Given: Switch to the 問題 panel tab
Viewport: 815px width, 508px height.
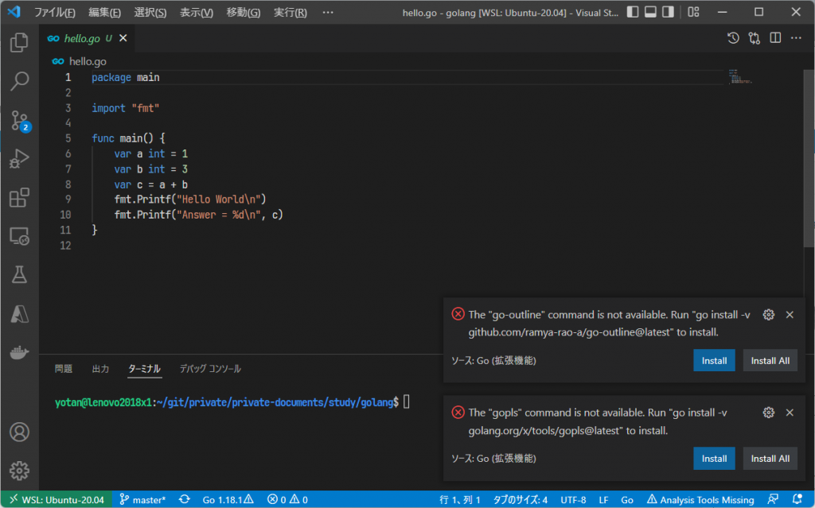Looking at the screenshot, I should [64, 369].
